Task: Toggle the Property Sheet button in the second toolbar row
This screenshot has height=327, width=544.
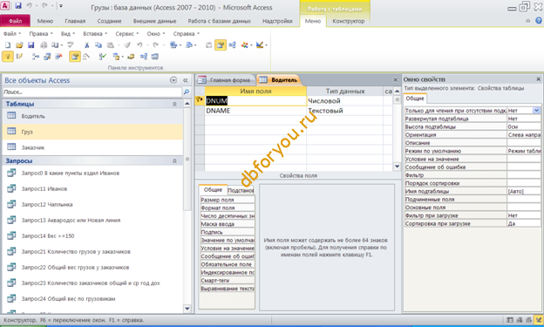Action: 75,57
